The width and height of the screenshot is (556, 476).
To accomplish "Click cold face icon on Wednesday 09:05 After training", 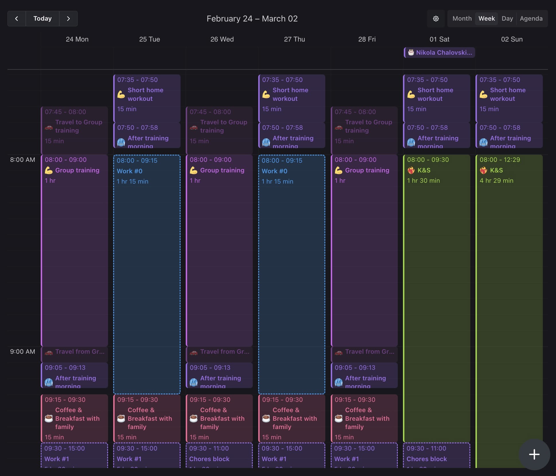I will 194,382.
